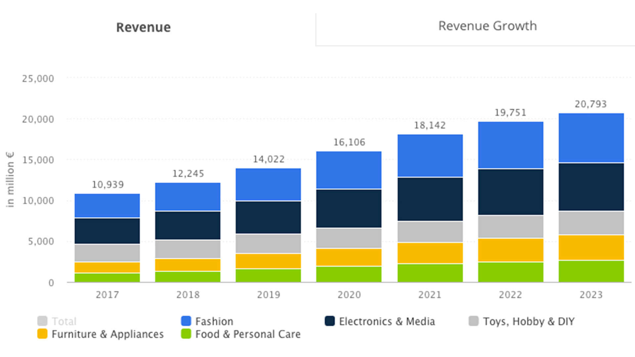Toggle Toys, Hobby & DIY legend item
635x357 pixels.
tap(529, 321)
